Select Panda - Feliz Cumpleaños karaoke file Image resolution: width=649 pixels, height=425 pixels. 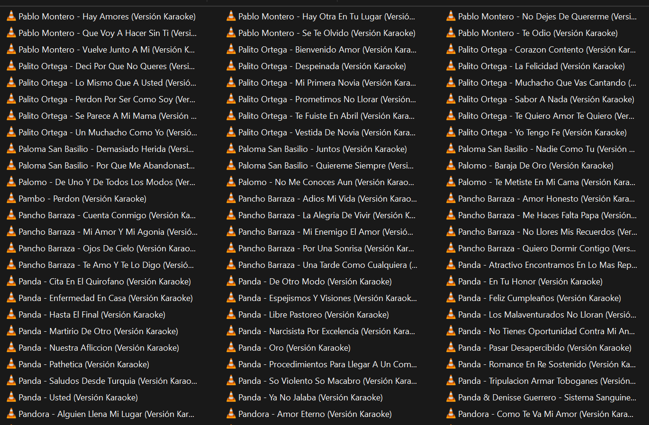pyautogui.click(x=539, y=298)
